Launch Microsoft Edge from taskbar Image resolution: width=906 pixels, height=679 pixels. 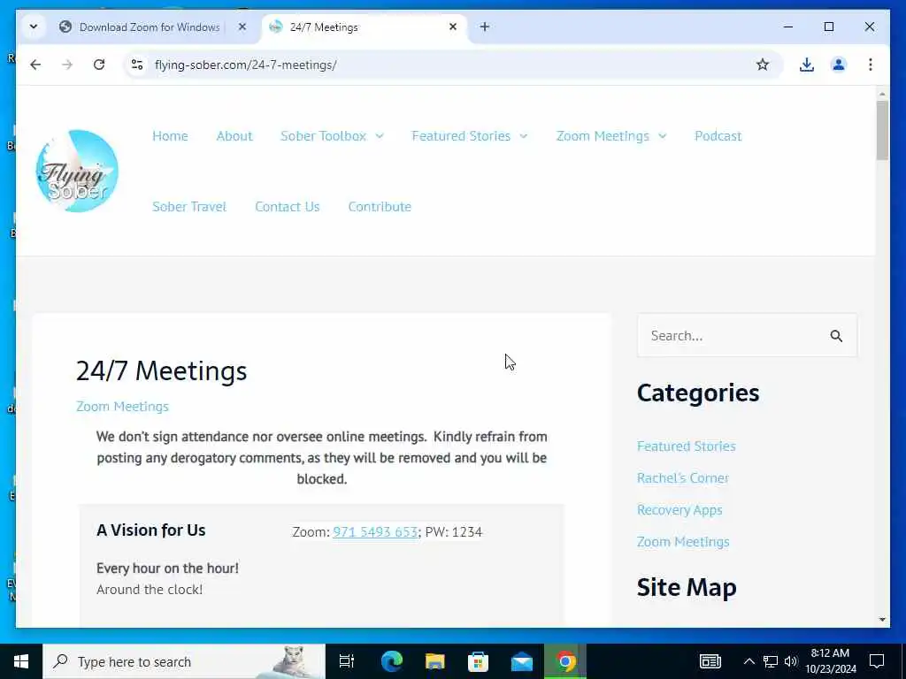pyautogui.click(x=391, y=661)
